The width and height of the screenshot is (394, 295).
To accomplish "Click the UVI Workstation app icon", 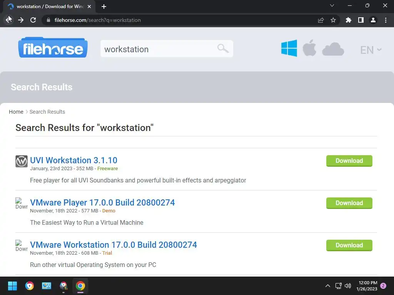I will 22,161.
